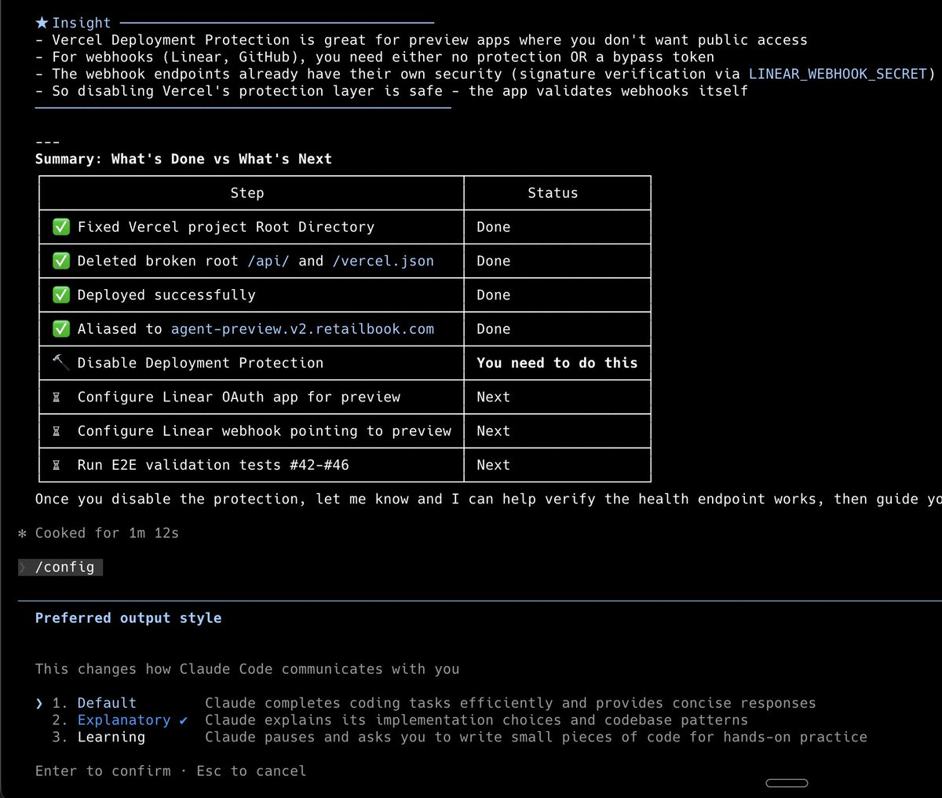Click the green check beside Deployed successfully

pos(60,295)
